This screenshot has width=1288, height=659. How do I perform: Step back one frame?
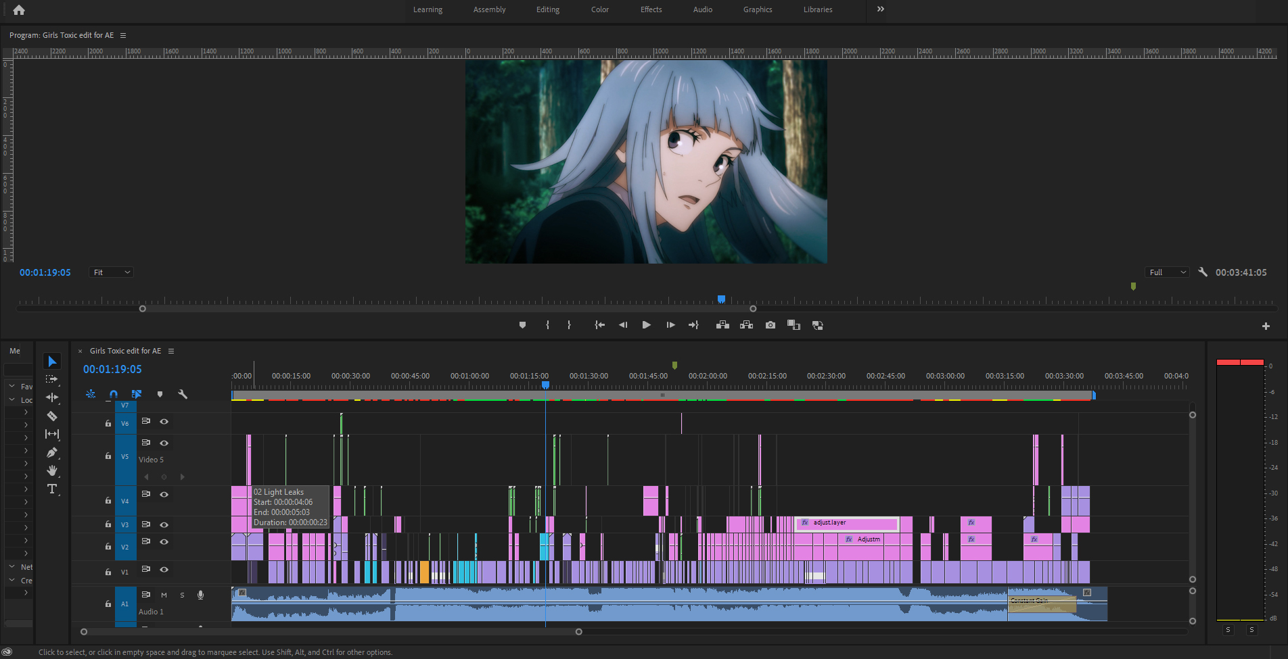tap(623, 325)
